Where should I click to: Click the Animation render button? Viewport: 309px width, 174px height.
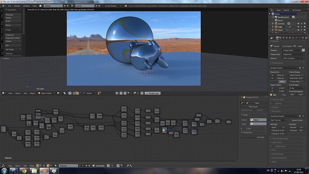coord(287,46)
